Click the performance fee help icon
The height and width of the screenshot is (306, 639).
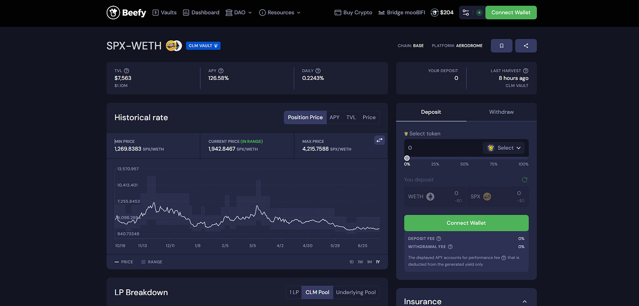(x=503, y=258)
